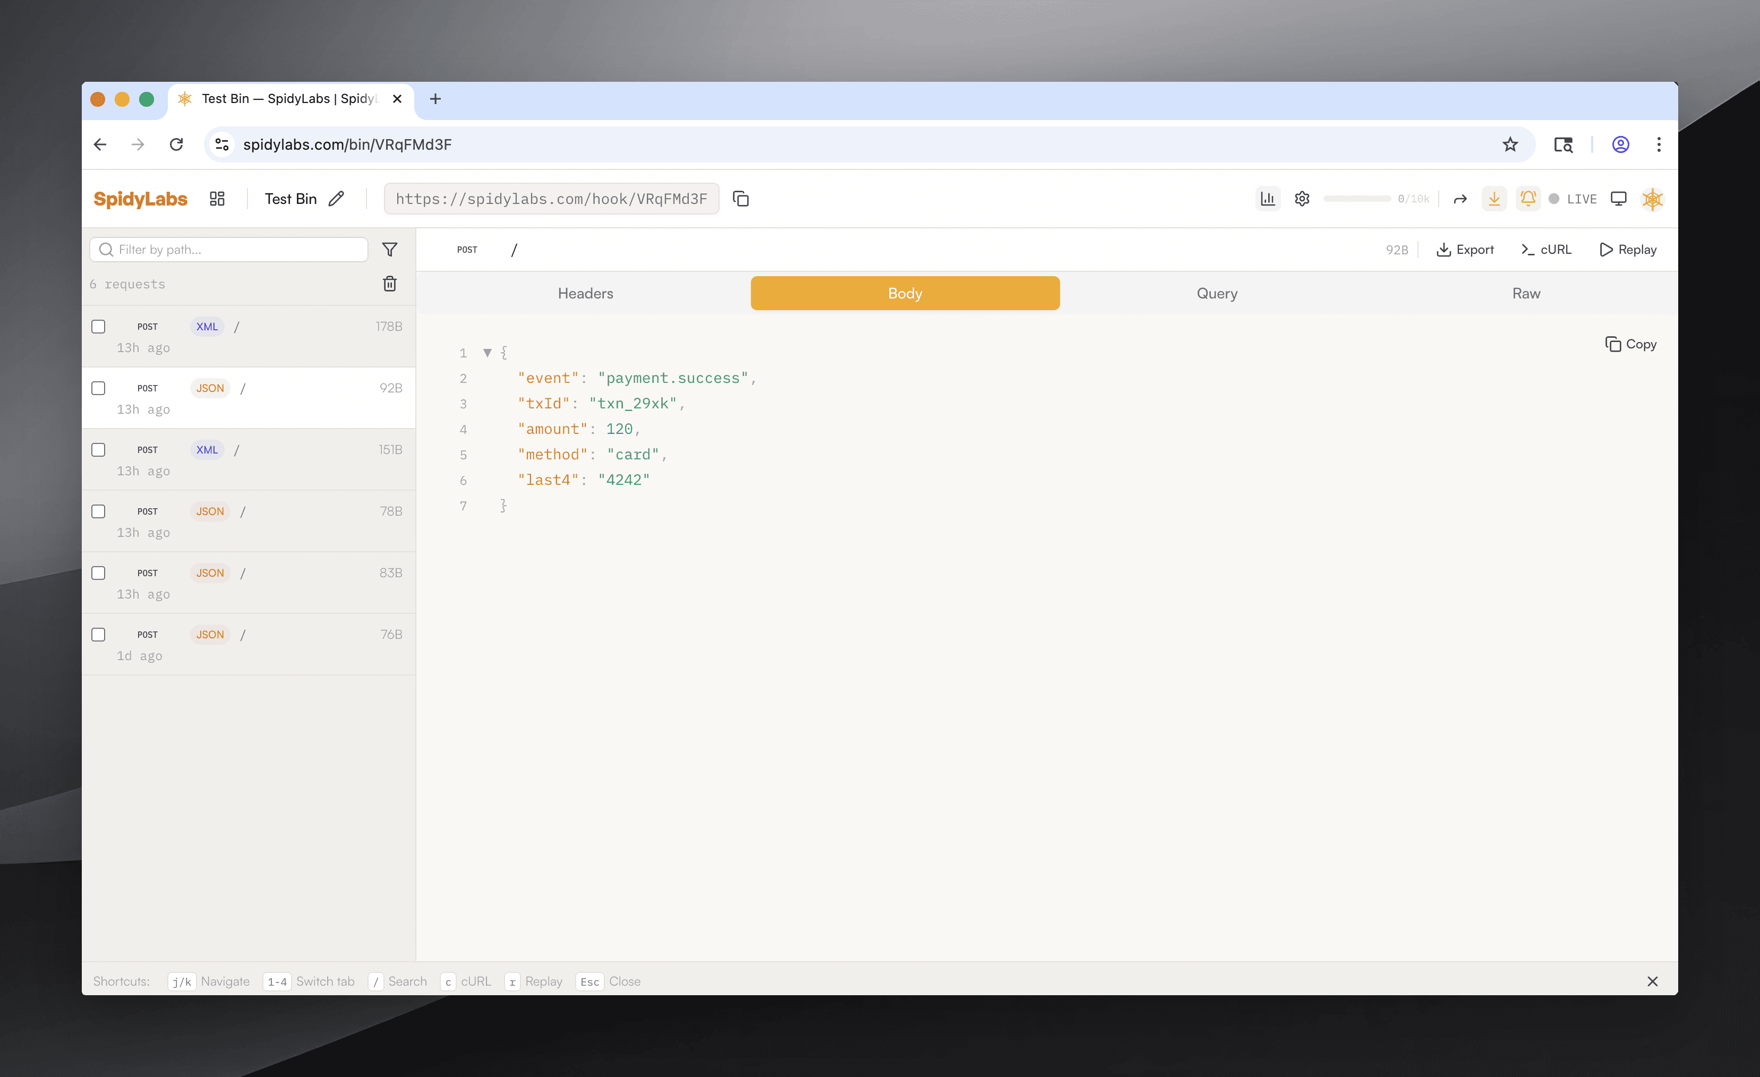Viewport: 1760px width, 1077px height.
Task: View the Raw tab of the request
Action: [x=1526, y=293]
